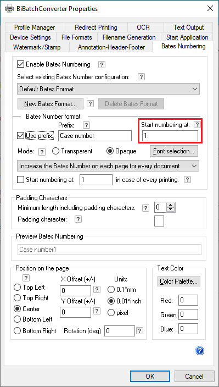Open help icon beside Mode label
219x387 pixels.
point(42,152)
